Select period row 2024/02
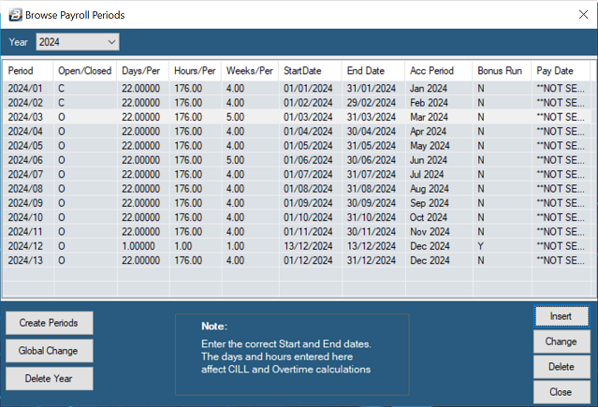598x407 pixels. tap(297, 103)
